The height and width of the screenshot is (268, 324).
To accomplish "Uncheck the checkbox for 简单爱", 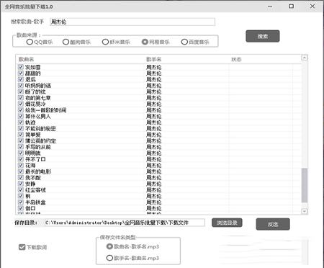I will (x=21, y=135).
